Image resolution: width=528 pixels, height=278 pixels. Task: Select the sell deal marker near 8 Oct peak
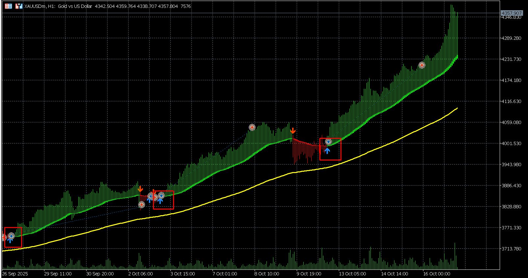pyautogui.click(x=252, y=127)
